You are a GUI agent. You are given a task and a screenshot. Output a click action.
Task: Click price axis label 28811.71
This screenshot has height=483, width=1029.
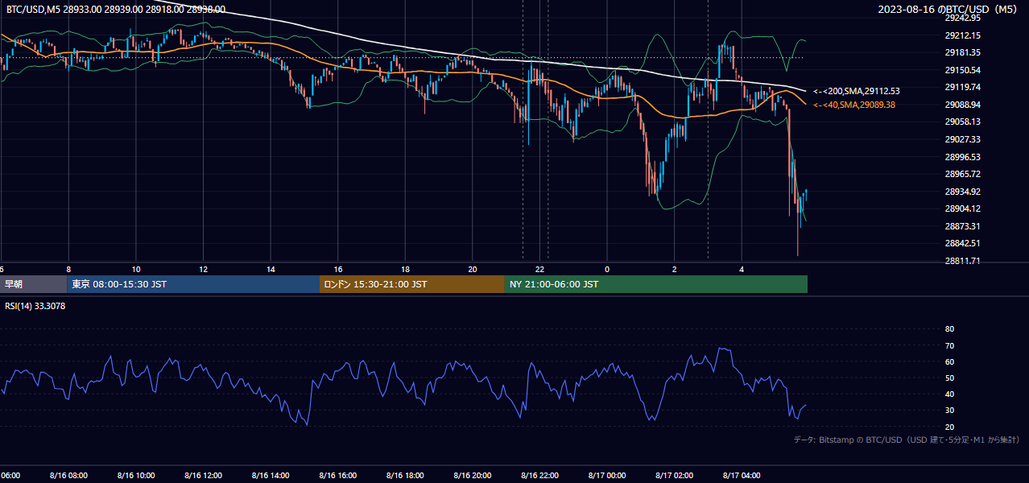(x=962, y=261)
